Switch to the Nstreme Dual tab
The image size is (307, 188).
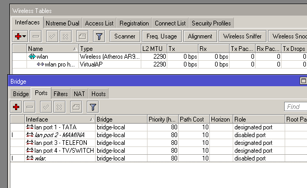tap(63, 23)
